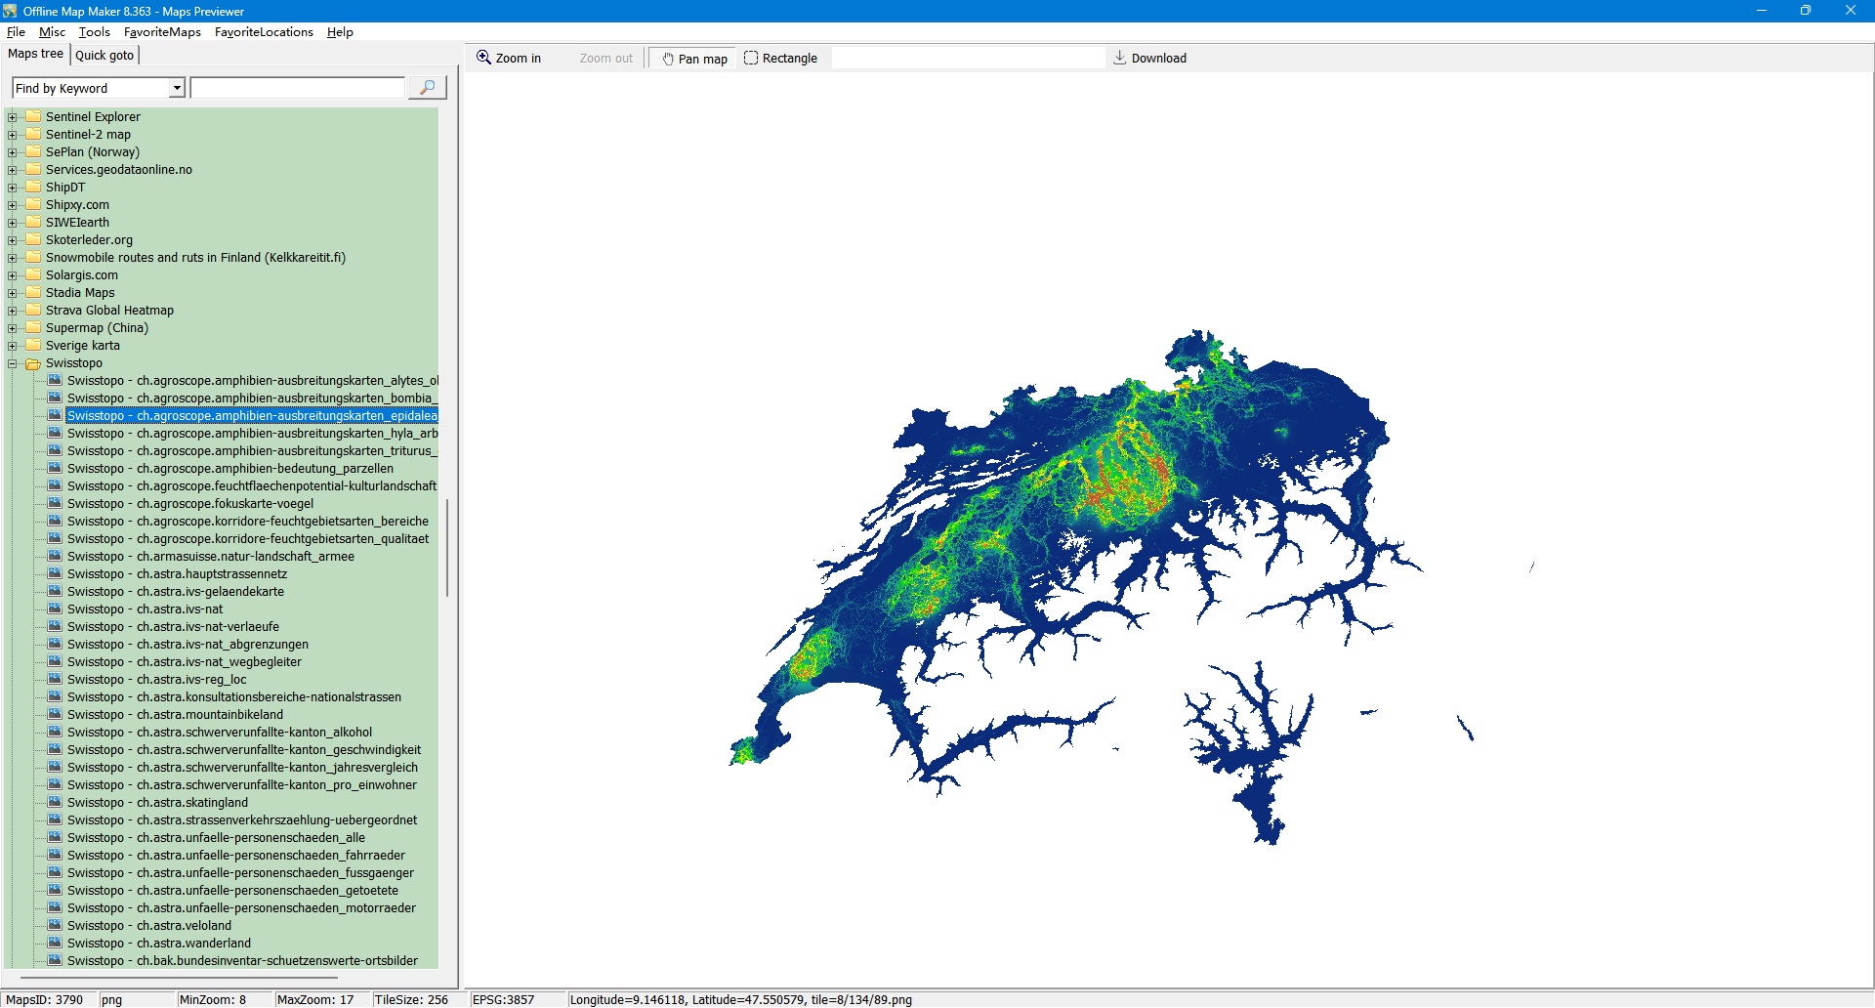
Task: Open the Tools menu
Action: (x=94, y=32)
